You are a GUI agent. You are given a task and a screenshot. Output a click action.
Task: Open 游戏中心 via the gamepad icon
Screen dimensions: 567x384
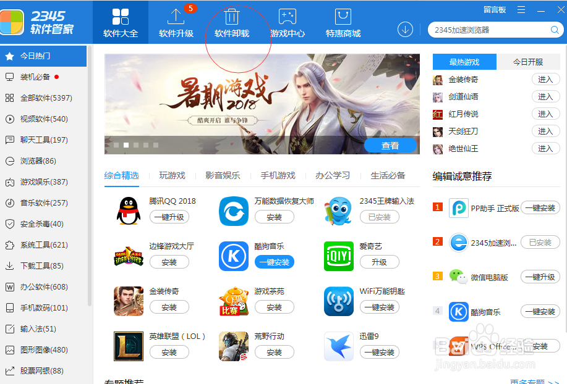287,15
